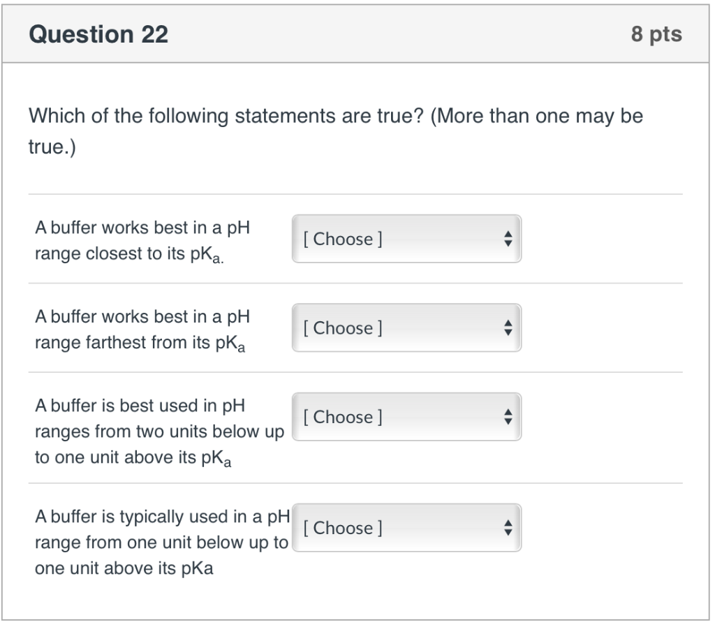Click the 'A buffer works best in a pH range closest' statement
The image size is (715, 627).
click(140, 240)
